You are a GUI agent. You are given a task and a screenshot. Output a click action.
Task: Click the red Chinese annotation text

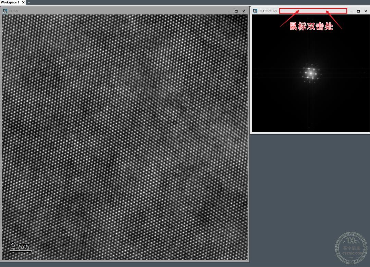coord(311,26)
